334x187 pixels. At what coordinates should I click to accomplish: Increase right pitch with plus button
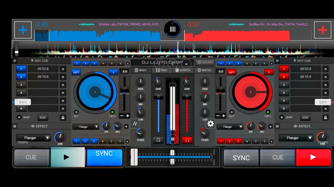(x=224, y=116)
